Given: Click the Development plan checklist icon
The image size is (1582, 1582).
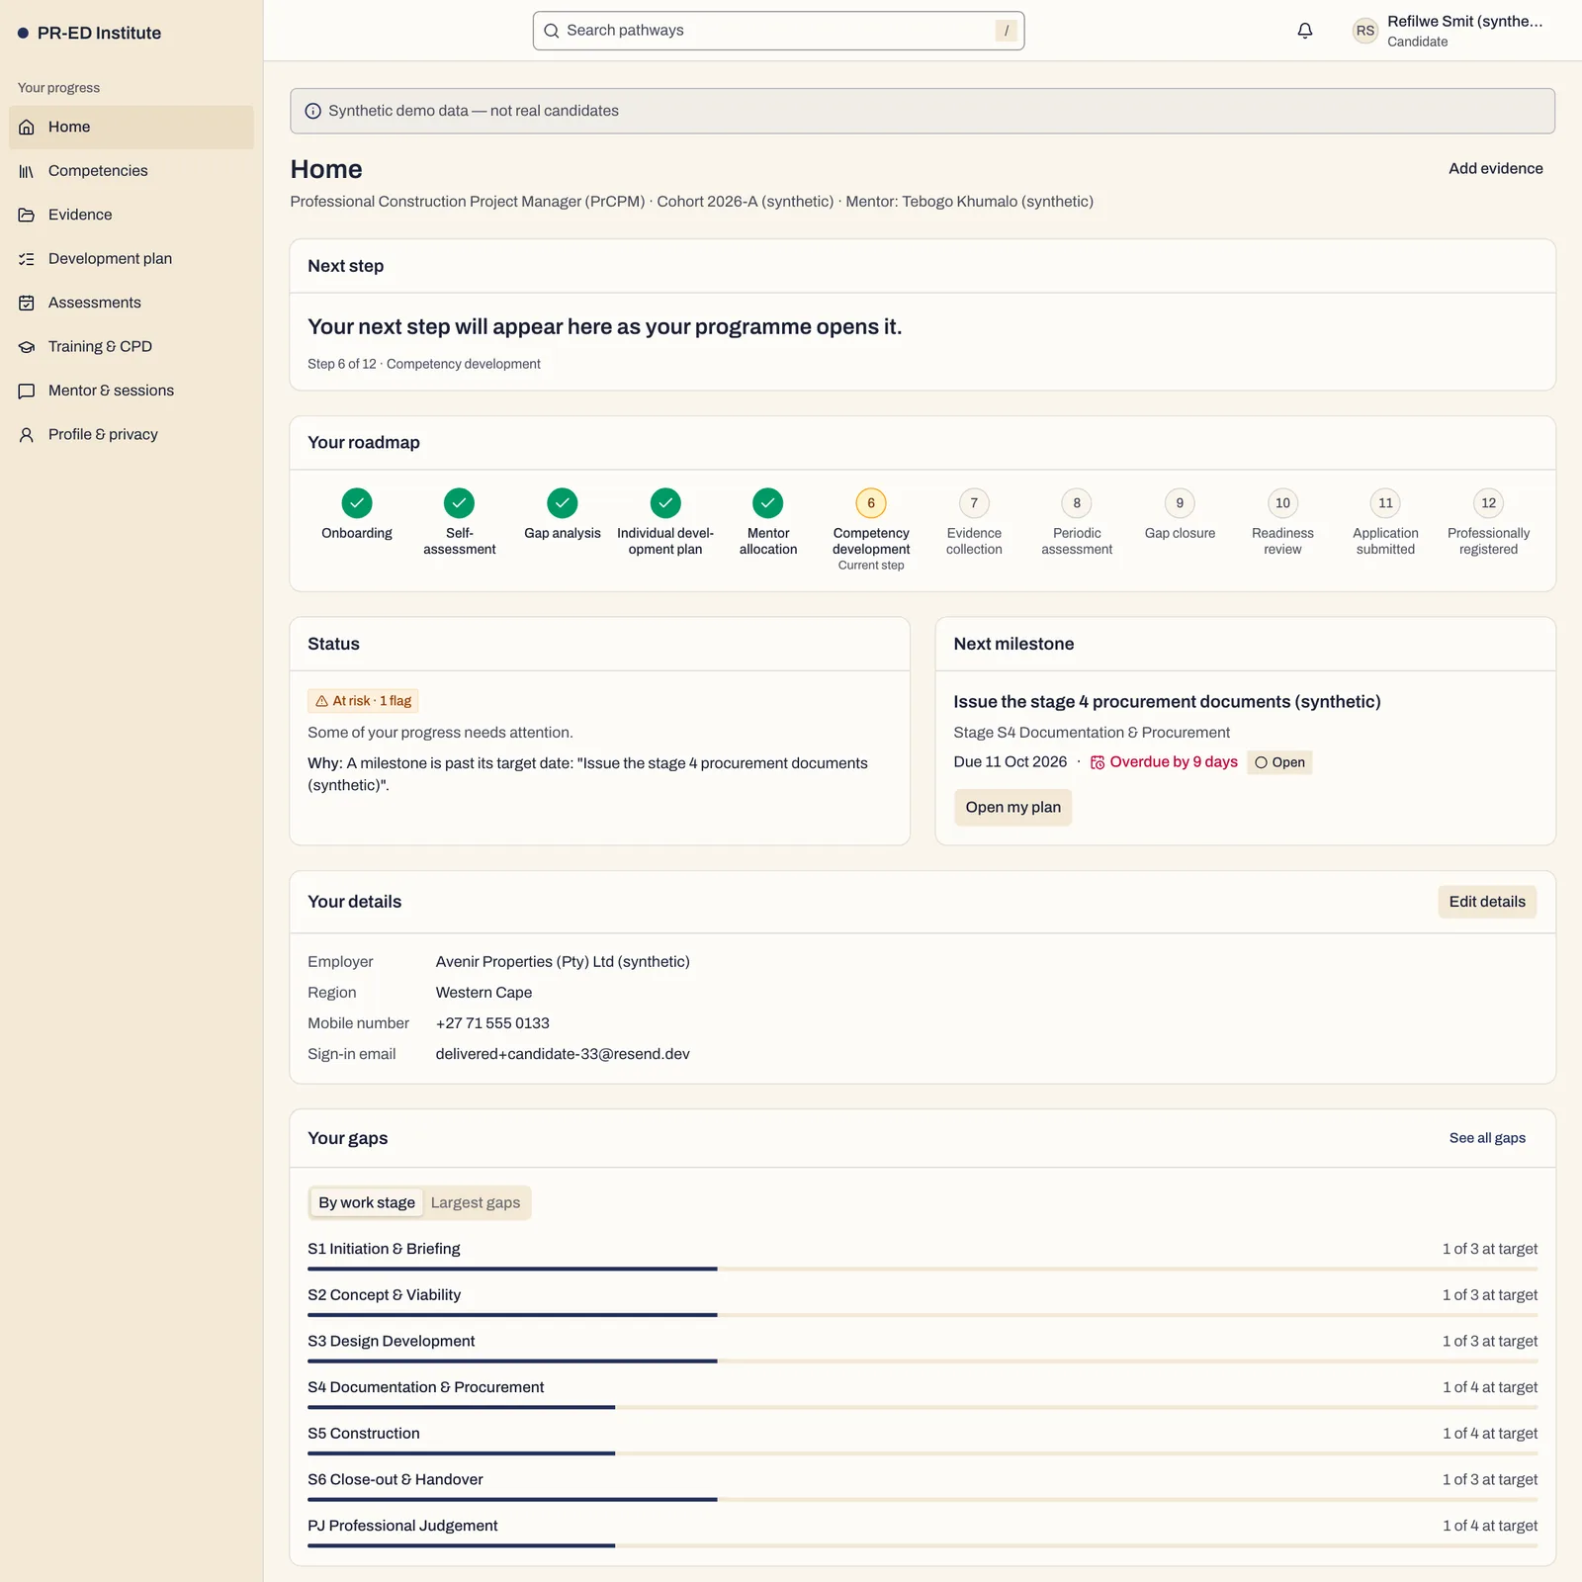Looking at the screenshot, I should 27,259.
